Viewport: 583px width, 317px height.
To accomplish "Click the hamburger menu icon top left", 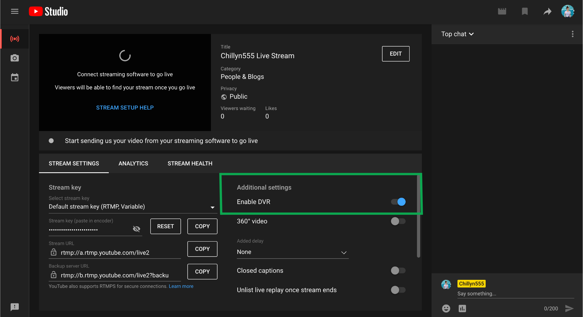I will click(x=15, y=11).
